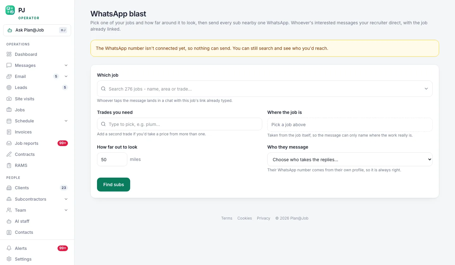Click the Alerts bell icon
The image size is (455, 265).
click(x=9, y=248)
